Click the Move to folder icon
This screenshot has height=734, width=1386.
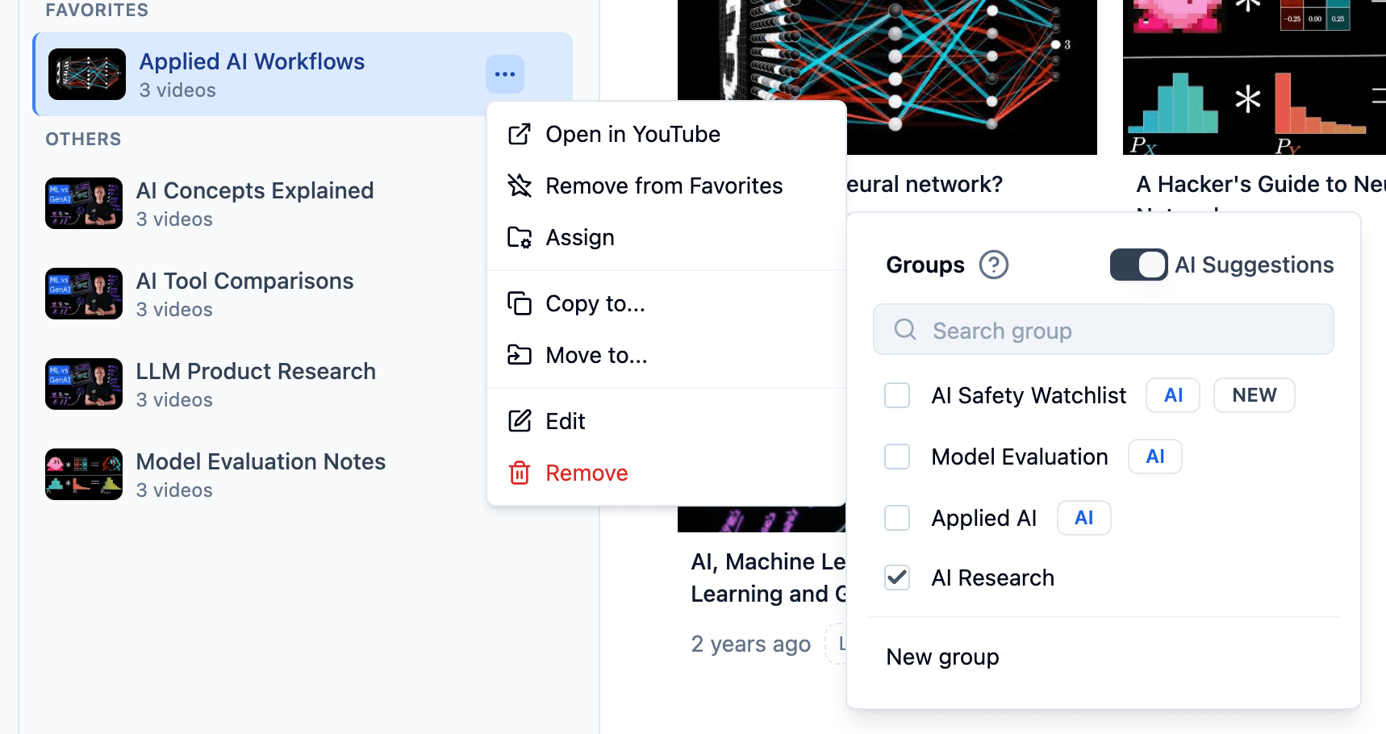tap(520, 355)
